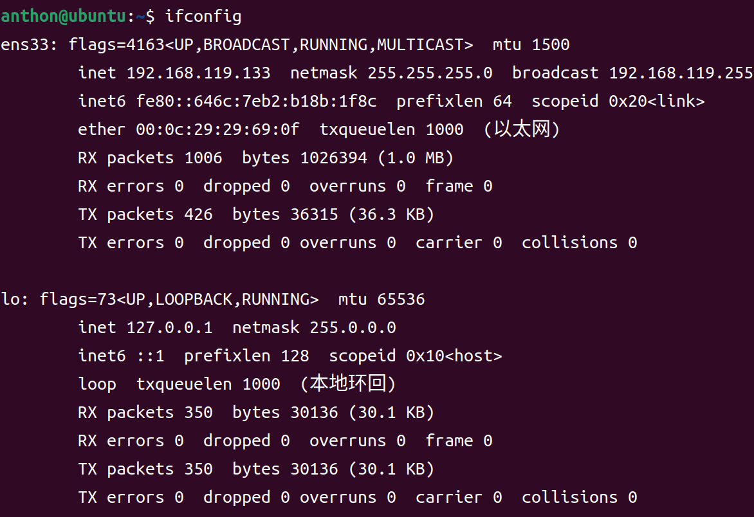This screenshot has width=754, height=517.
Task: Click the loopback address 127.0.0.1
Action: click(169, 328)
